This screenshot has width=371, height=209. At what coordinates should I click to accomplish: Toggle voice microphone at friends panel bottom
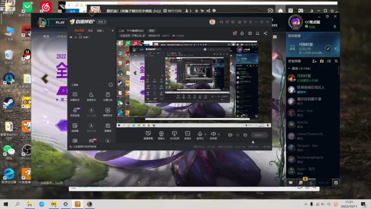[x=311, y=183]
